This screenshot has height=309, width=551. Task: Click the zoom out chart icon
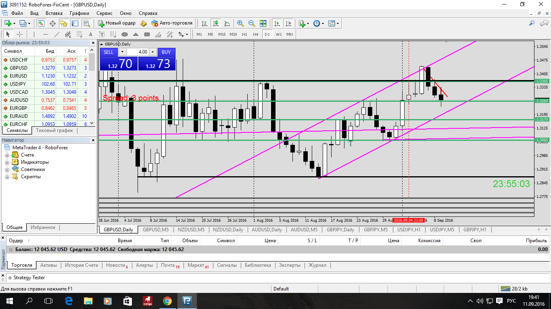click(x=252, y=23)
